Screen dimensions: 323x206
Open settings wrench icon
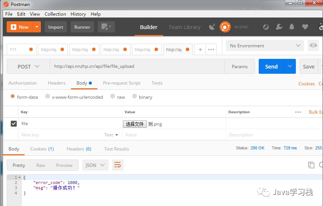[279, 27]
